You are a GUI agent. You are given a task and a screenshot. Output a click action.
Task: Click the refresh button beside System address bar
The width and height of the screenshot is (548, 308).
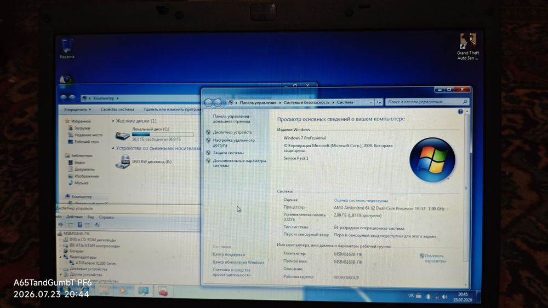click(379, 102)
